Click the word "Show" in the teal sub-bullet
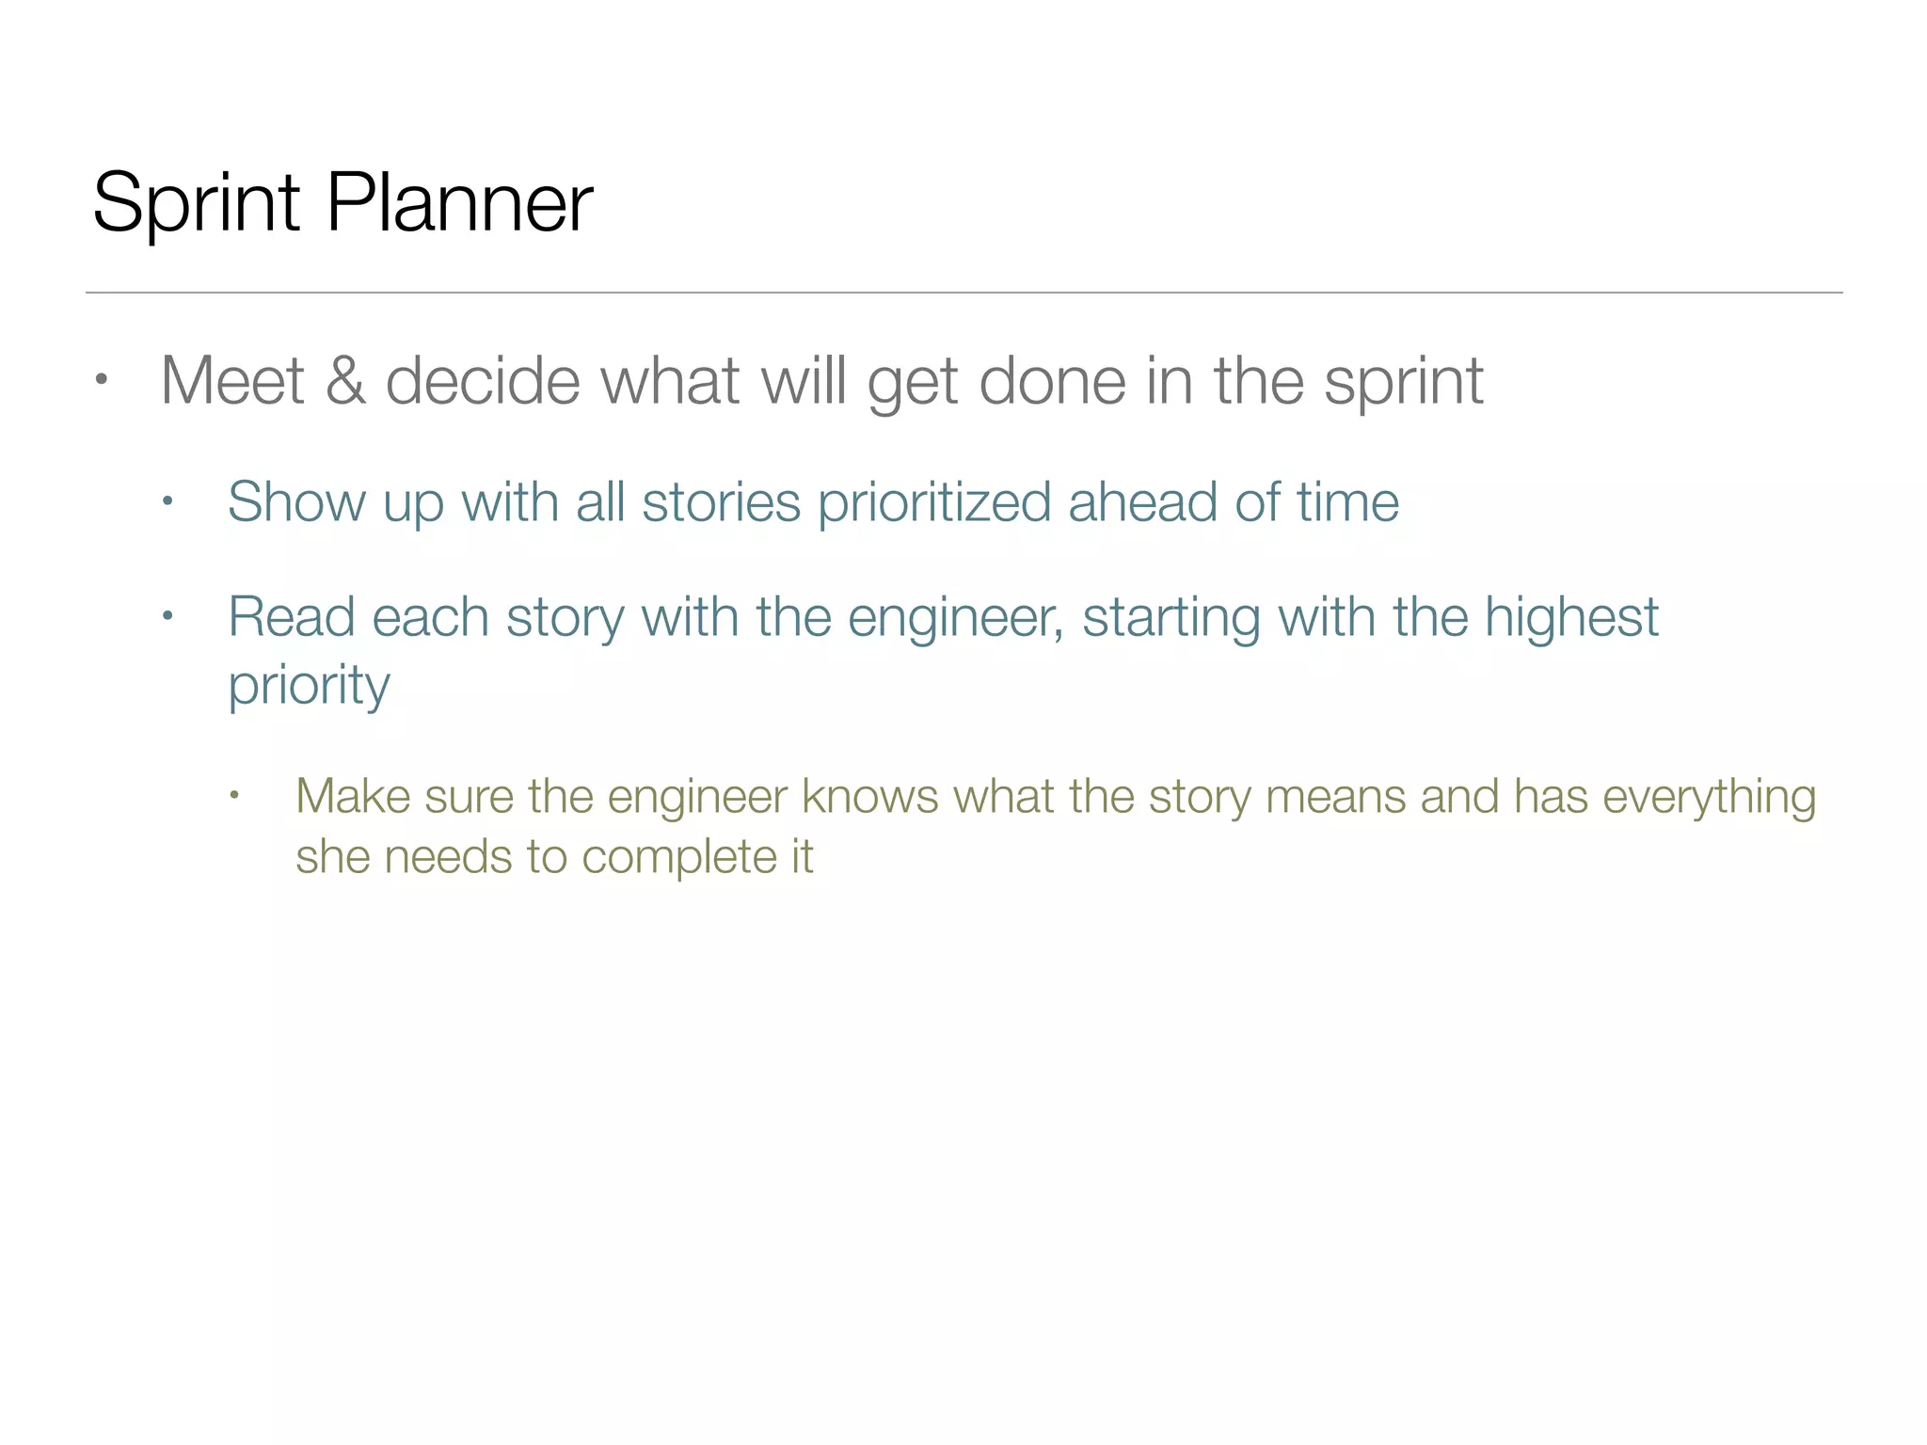This screenshot has height=1445, width=1927. click(x=296, y=501)
